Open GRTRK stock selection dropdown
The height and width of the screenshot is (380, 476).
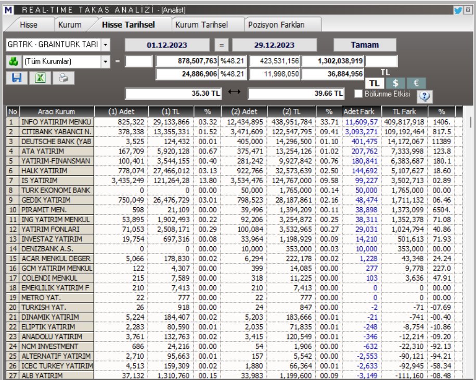pyautogui.click(x=105, y=45)
